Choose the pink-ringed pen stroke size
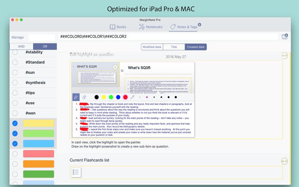Image resolution: width=299 pixels, height=187 pixels. 147,97
